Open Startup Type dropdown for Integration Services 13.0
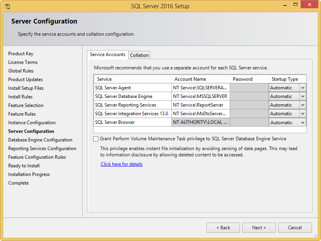This screenshot has height=241, width=321. (x=303, y=114)
